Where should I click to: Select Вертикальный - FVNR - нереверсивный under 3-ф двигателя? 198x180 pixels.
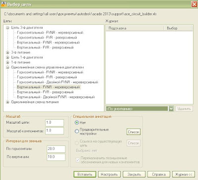(49, 43)
